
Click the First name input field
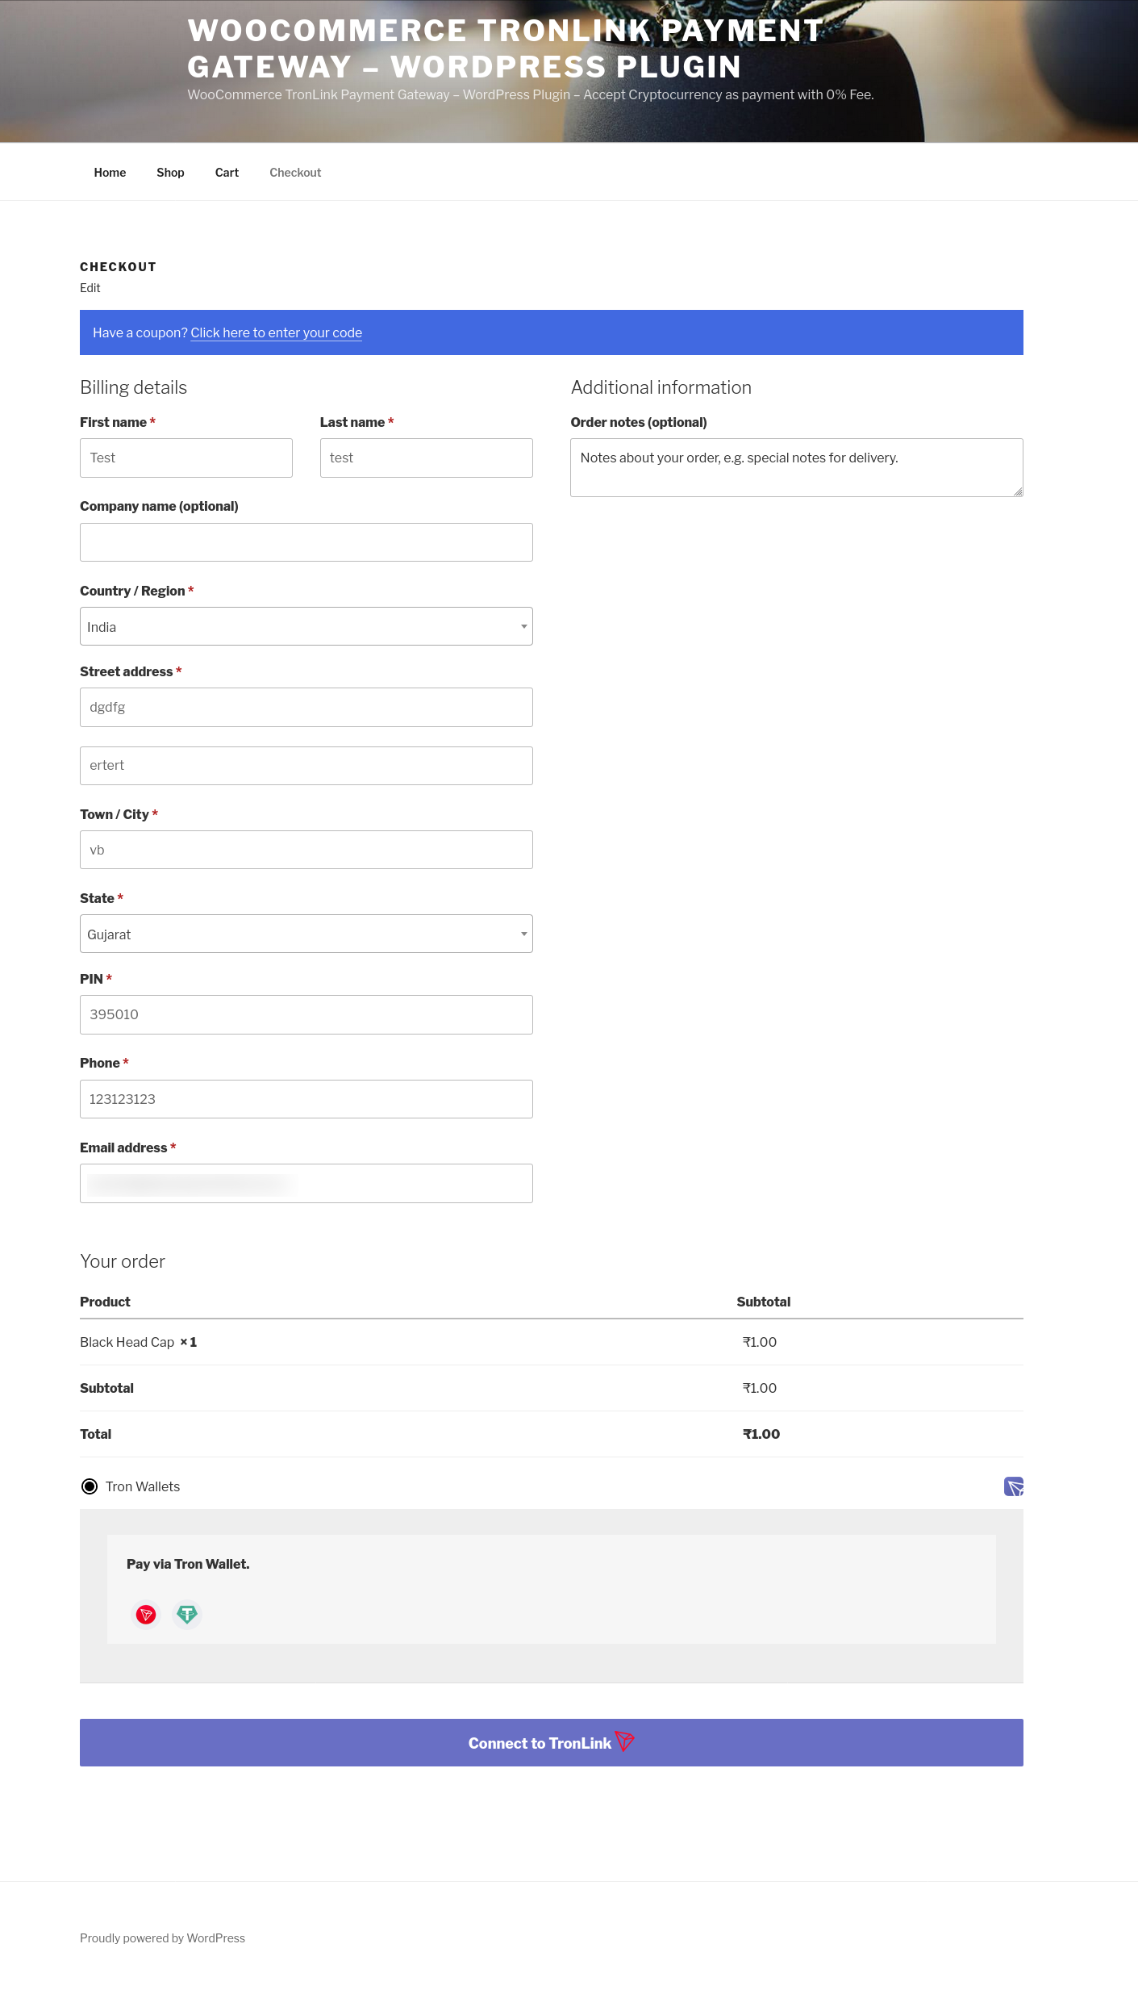[185, 458]
